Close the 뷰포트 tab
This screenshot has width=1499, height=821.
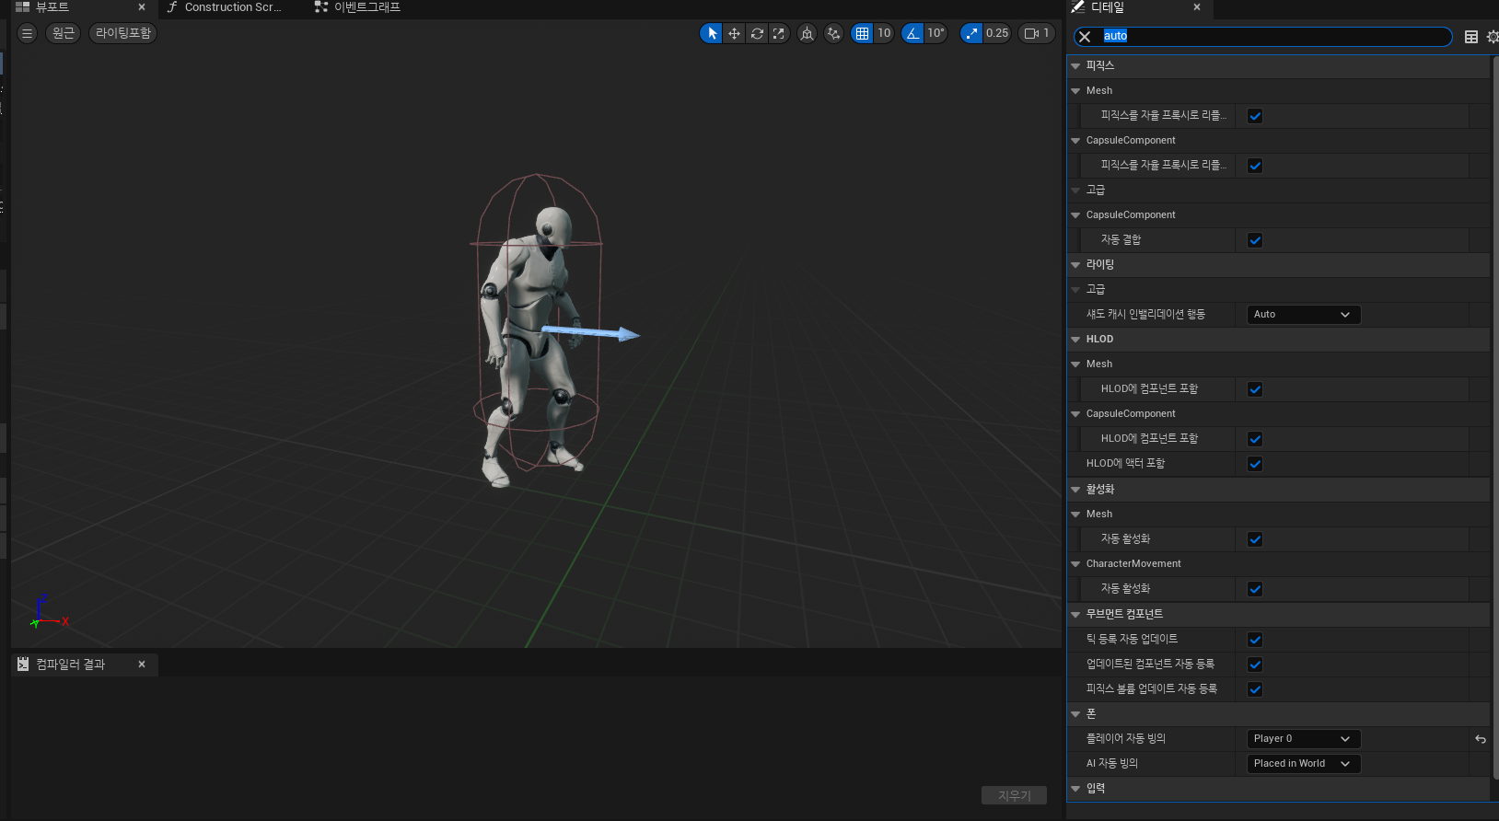142,7
